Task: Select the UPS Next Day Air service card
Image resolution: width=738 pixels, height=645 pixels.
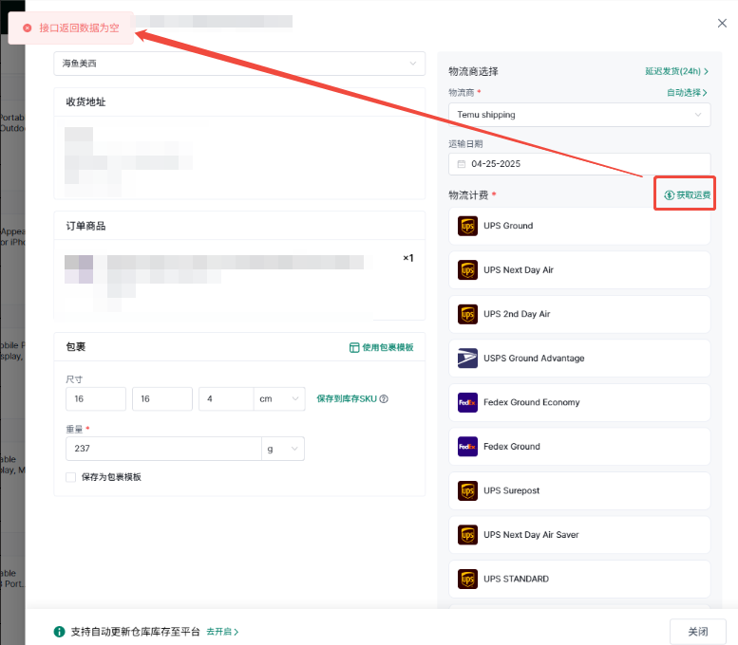Action: tap(579, 270)
